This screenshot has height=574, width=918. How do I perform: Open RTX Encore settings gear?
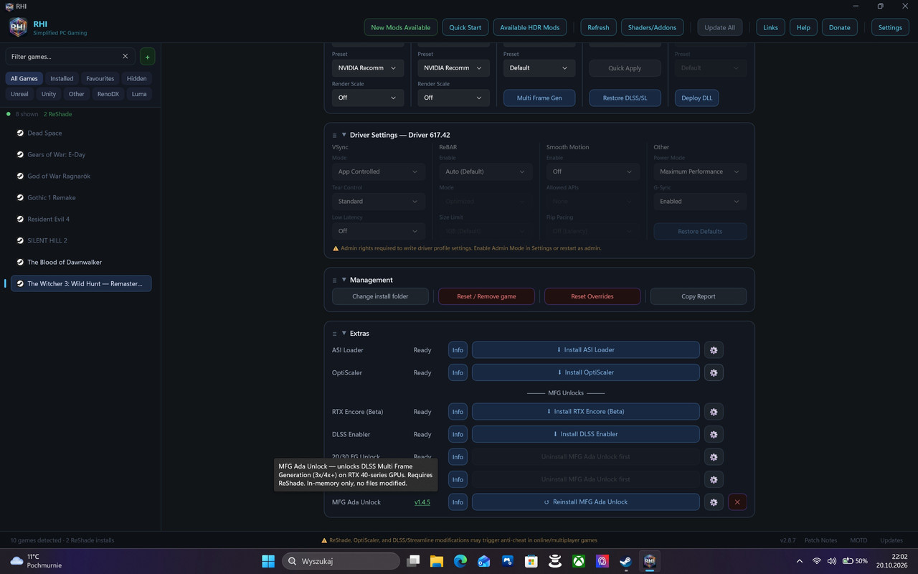[x=713, y=412]
